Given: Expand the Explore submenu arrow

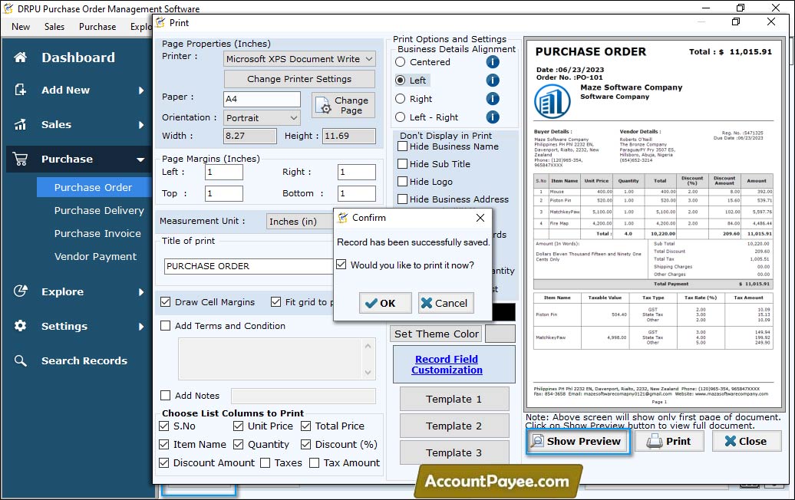Looking at the screenshot, I should click(141, 291).
